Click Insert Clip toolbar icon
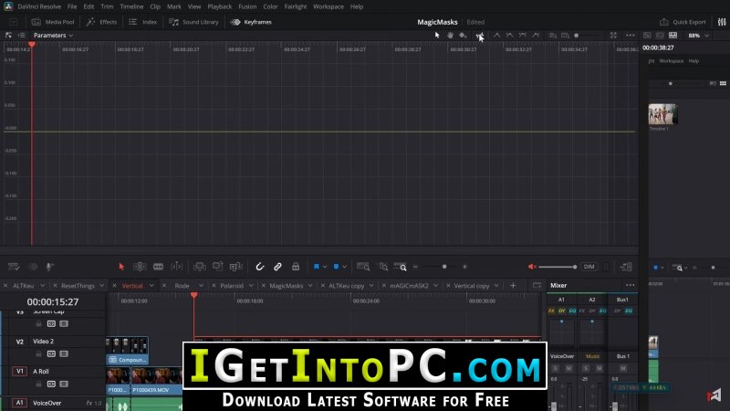This screenshot has height=411, width=730. tap(200, 267)
